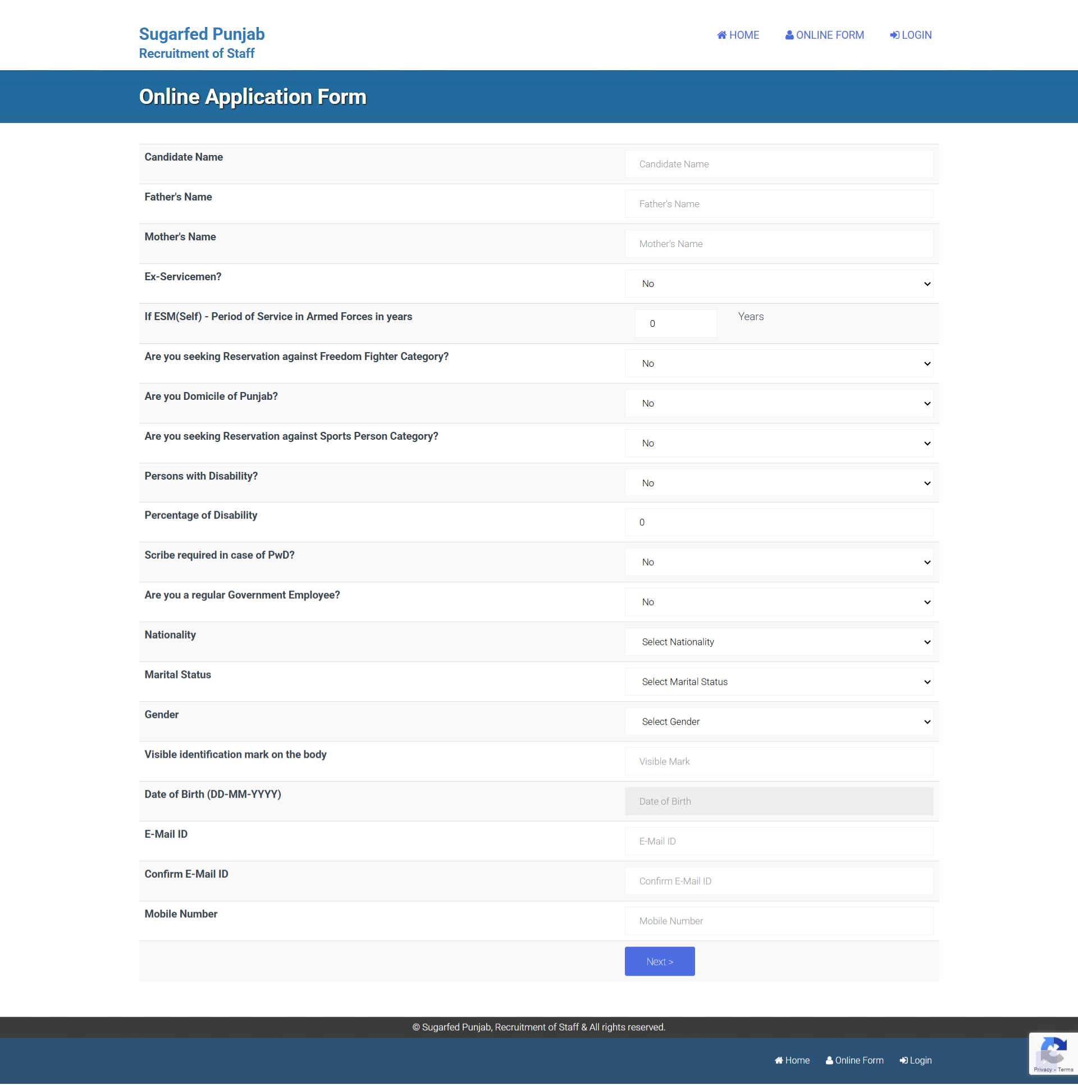Focus the Candidate Name text field

(x=779, y=164)
